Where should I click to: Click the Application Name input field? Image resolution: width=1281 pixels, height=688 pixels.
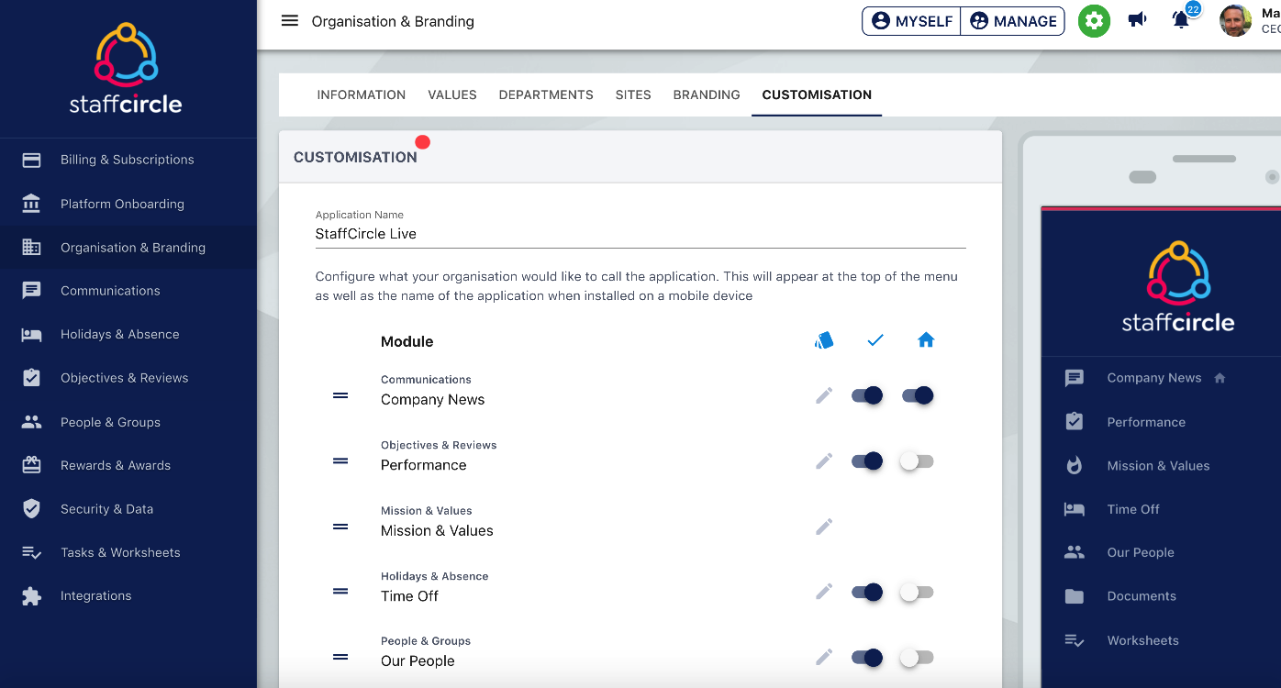pyautogui.click(x=640, y=234)
